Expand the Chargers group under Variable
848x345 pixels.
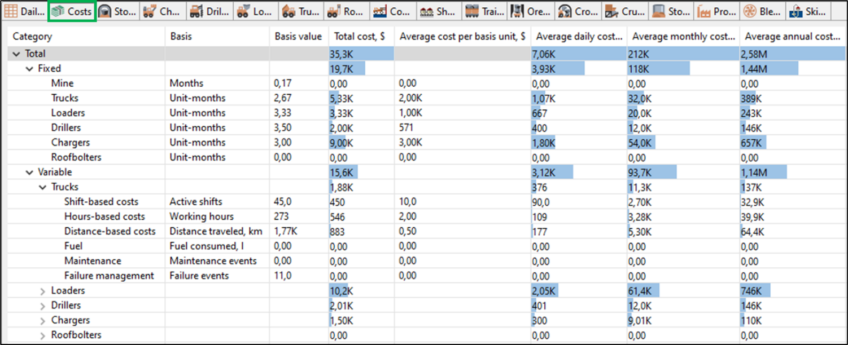tap(43, 320)
